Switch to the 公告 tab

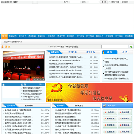(x=125, y=52)
